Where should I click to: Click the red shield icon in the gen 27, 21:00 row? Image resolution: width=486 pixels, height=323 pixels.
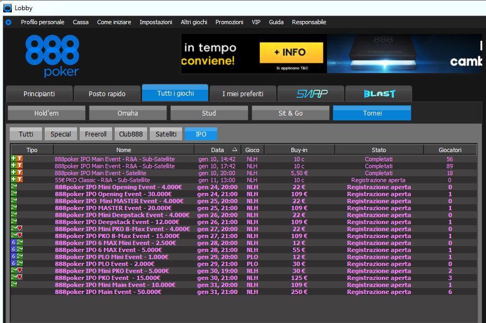(x=20, y=235)
